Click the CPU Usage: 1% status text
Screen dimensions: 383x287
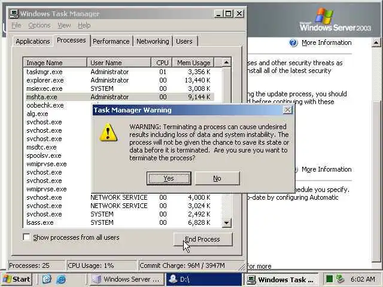pyautogui.click(x=90, y=265)
